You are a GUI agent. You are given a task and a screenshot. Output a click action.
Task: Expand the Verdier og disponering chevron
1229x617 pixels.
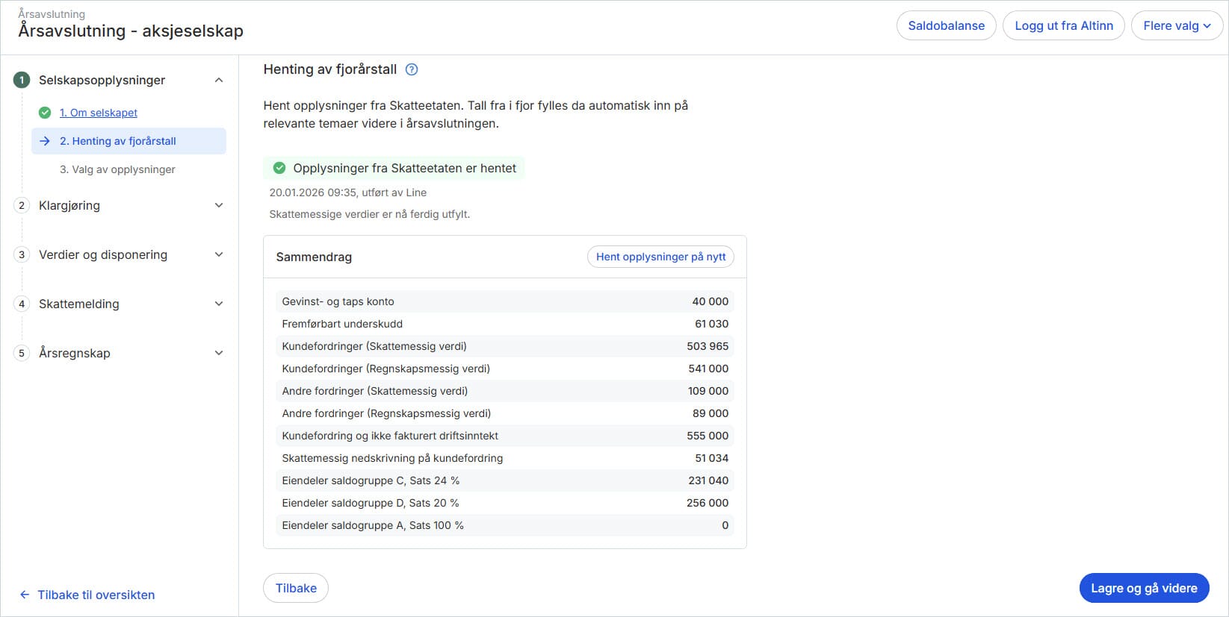pos(219,254)
